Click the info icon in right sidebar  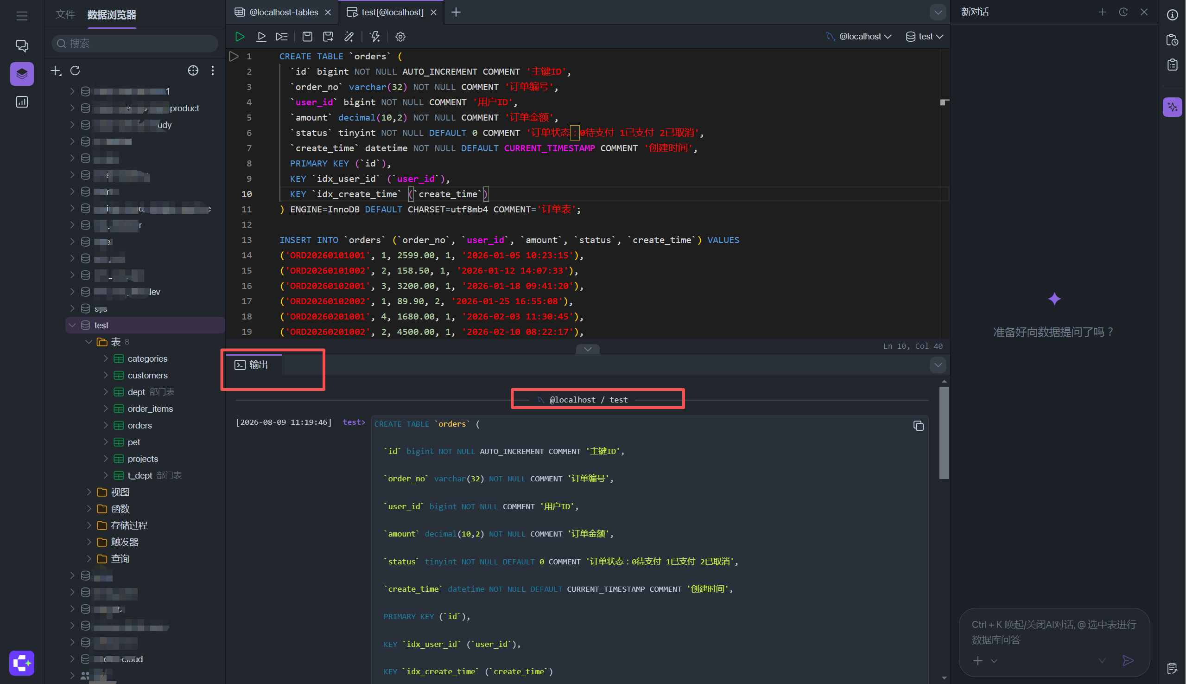pos(1172,15)
